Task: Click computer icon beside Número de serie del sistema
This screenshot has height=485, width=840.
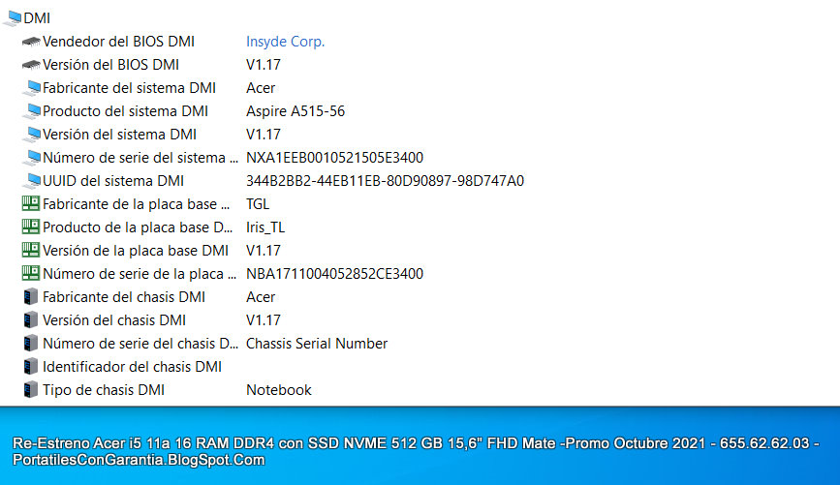Action: (x=32, y=158)
